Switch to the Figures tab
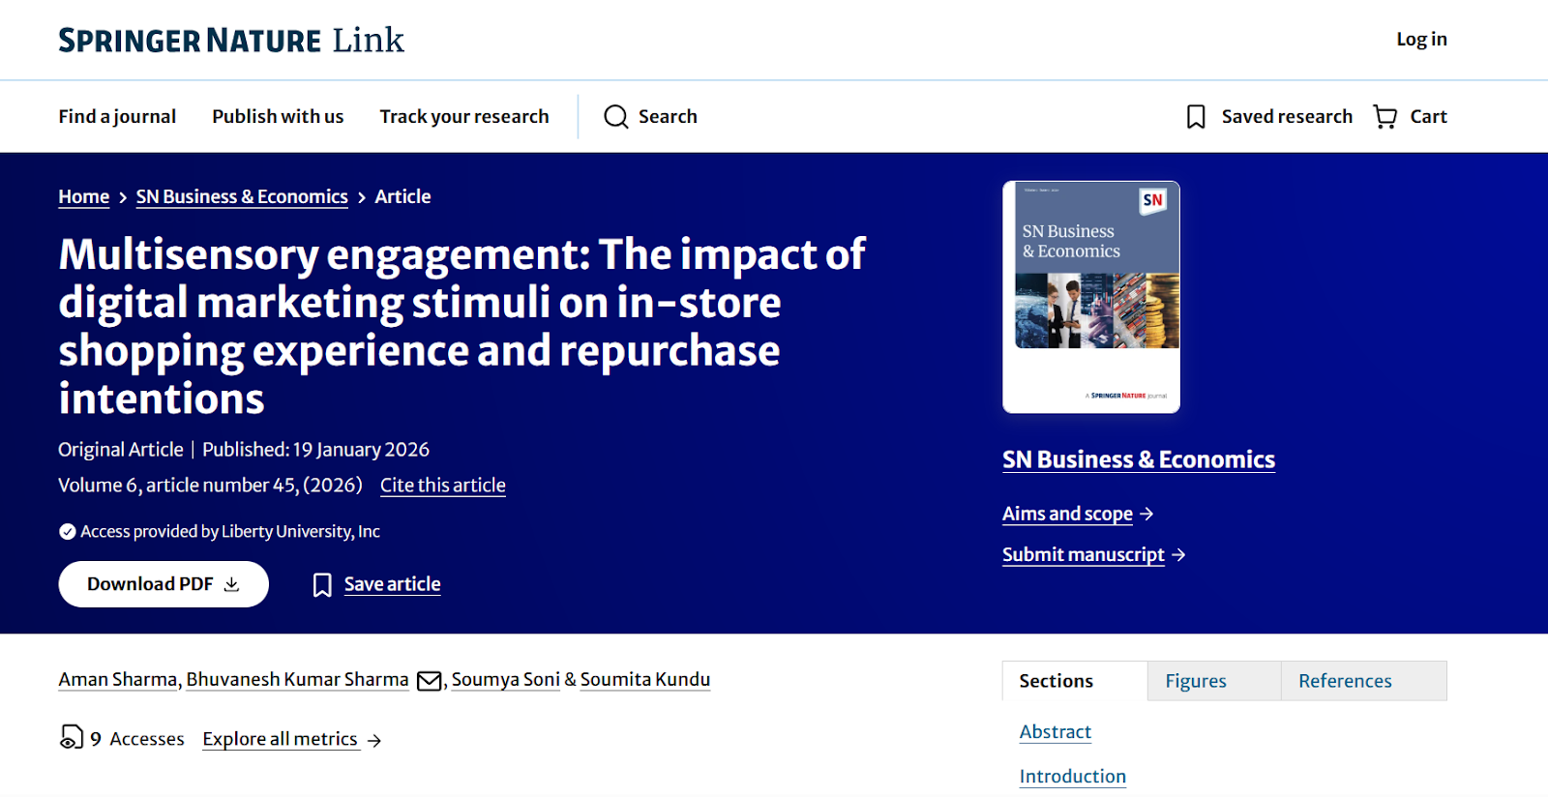 click(x=1195, y=681)
